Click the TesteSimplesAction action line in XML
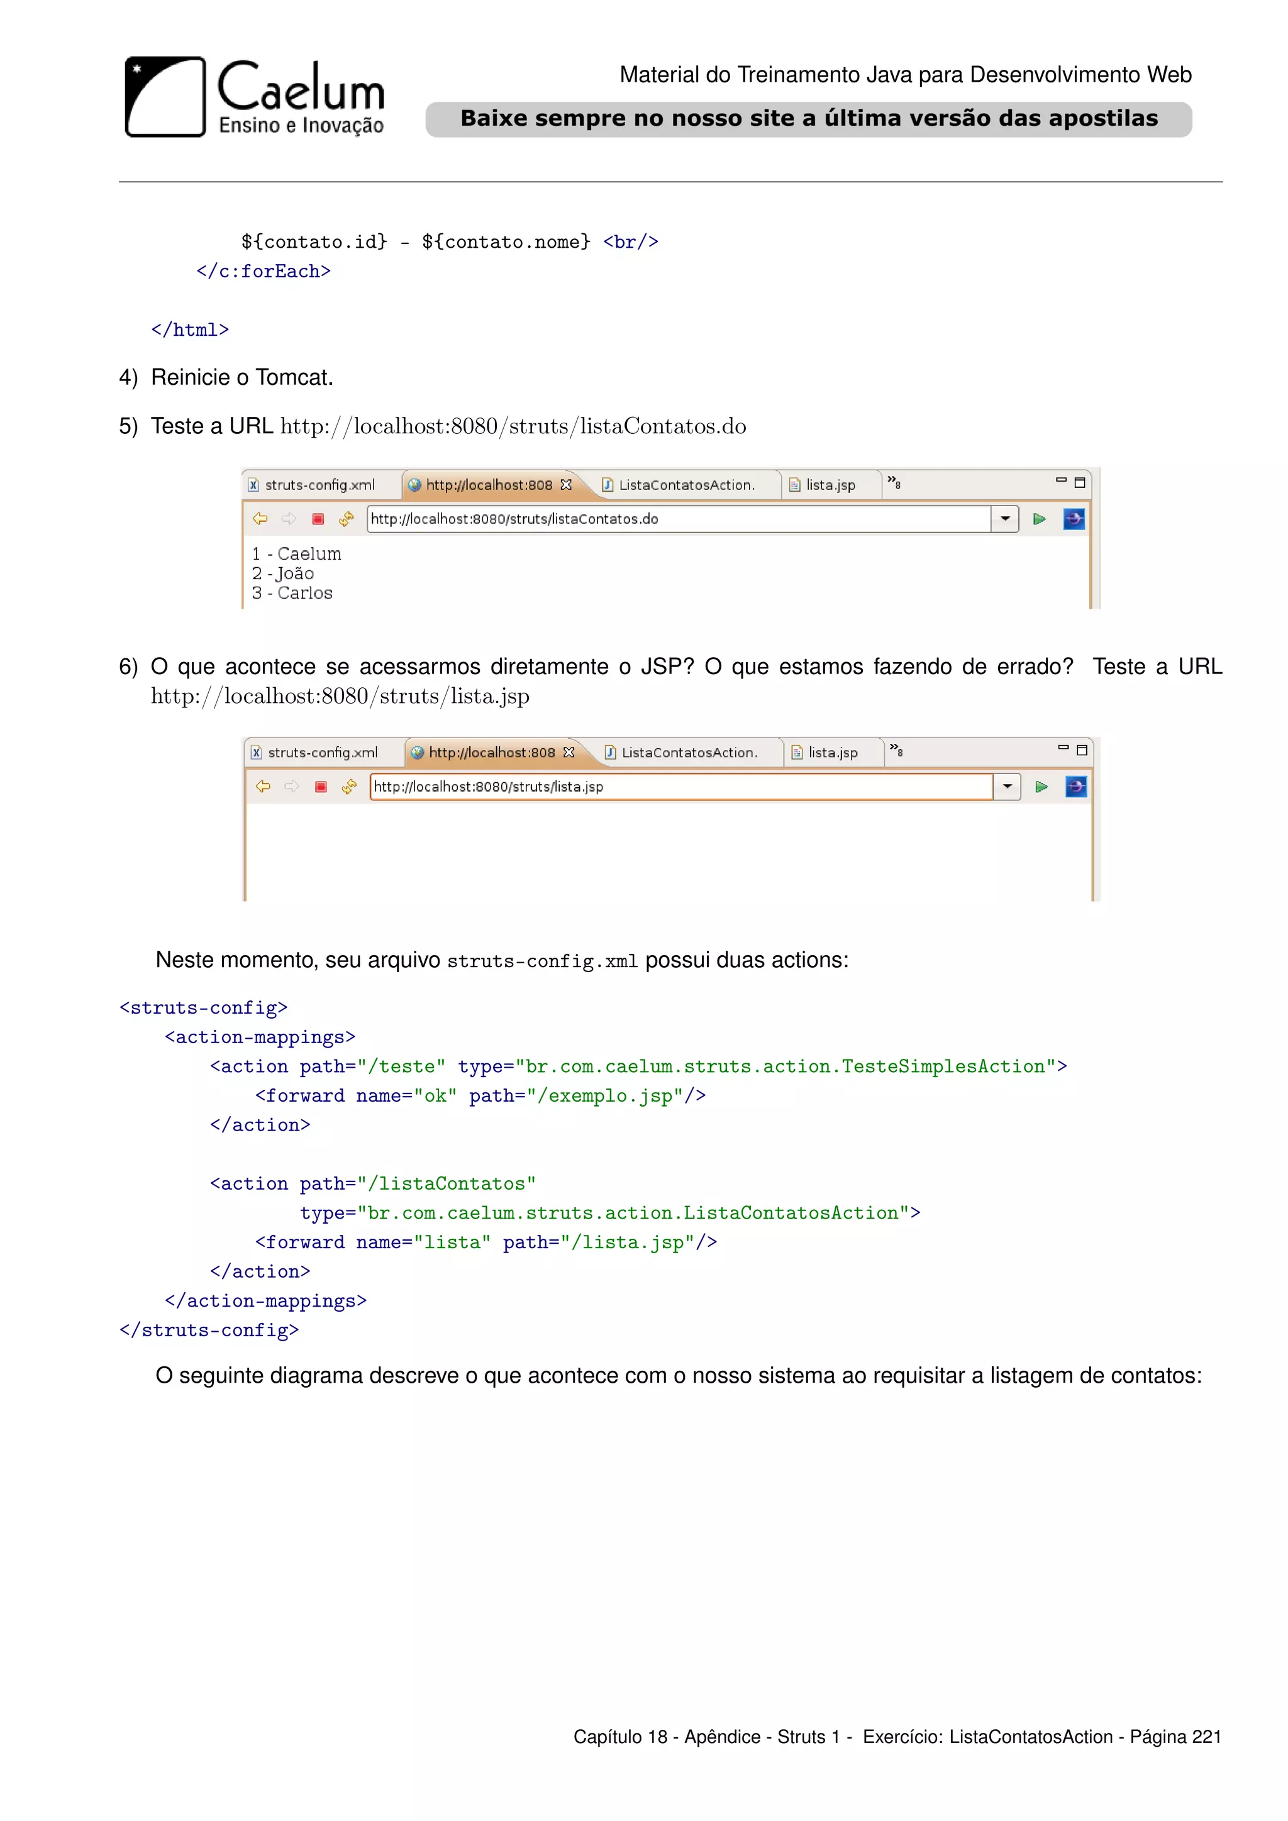 tap(638, 1066)
